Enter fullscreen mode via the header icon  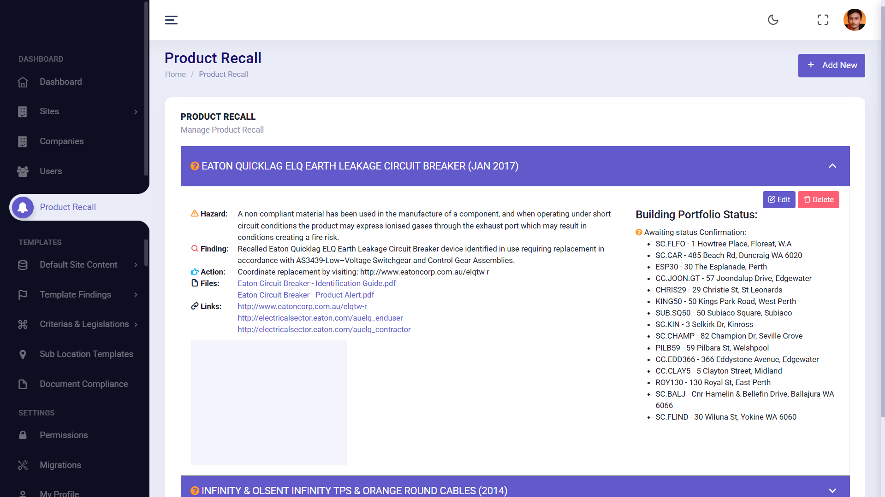[823, 20]
